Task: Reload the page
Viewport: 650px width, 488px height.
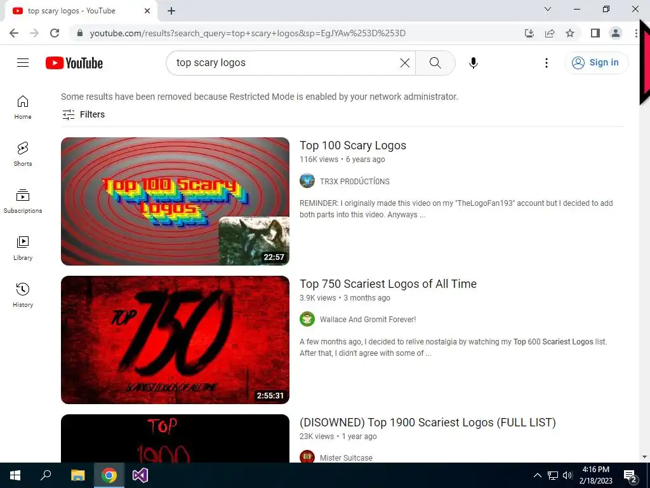Action: pos(55,33)
